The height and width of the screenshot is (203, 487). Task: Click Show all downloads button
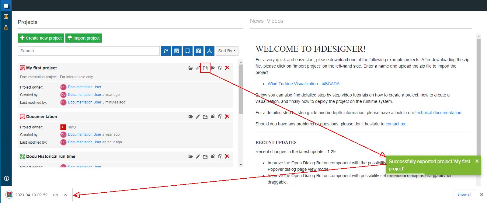click(x=464, y=194)
